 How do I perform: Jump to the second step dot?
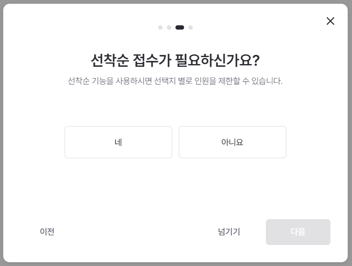click(169, 27)
